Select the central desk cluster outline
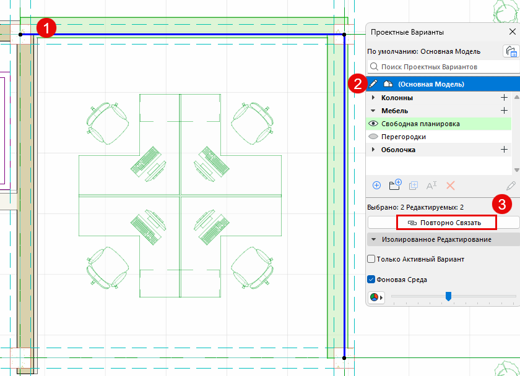This screenshot has height=376, width=520. click(x=180, y=195)
